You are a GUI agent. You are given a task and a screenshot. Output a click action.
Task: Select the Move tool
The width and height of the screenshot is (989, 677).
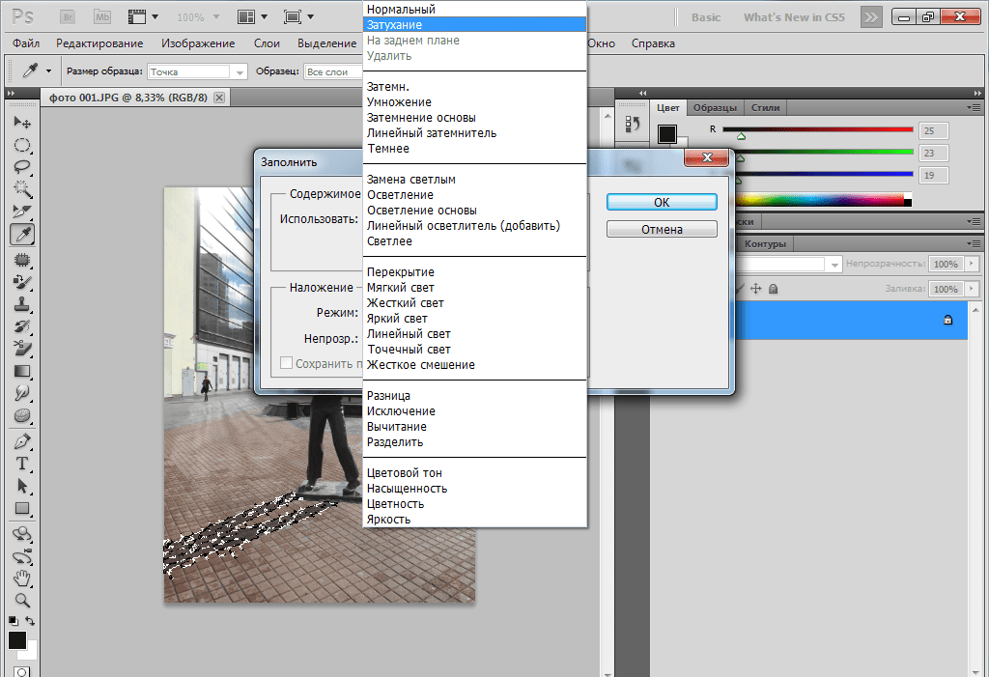coord(21,123)
